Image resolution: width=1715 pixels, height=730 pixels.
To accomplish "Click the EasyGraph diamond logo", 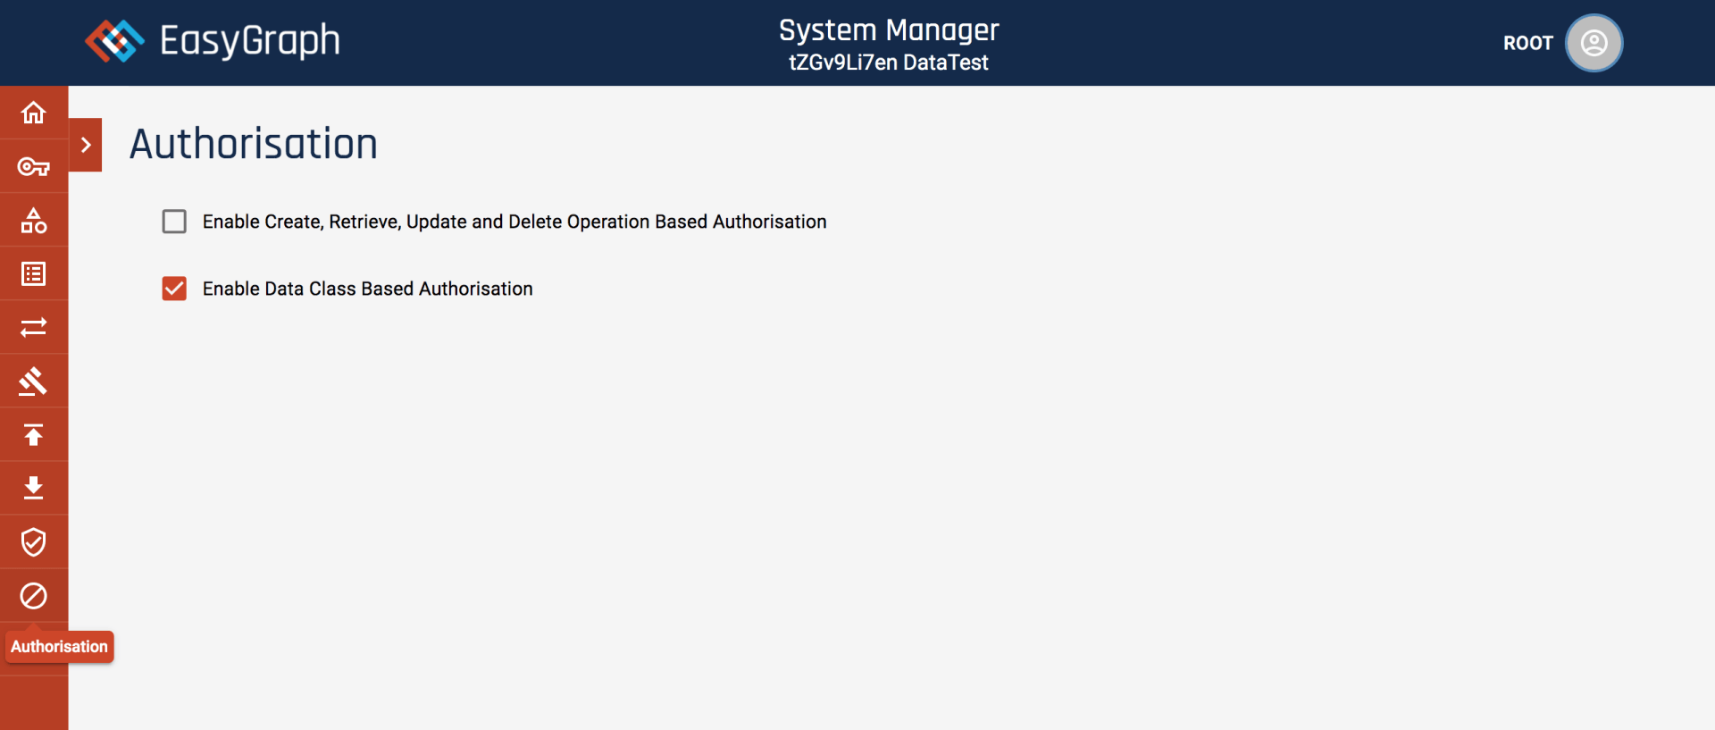I will pos(114,41).
